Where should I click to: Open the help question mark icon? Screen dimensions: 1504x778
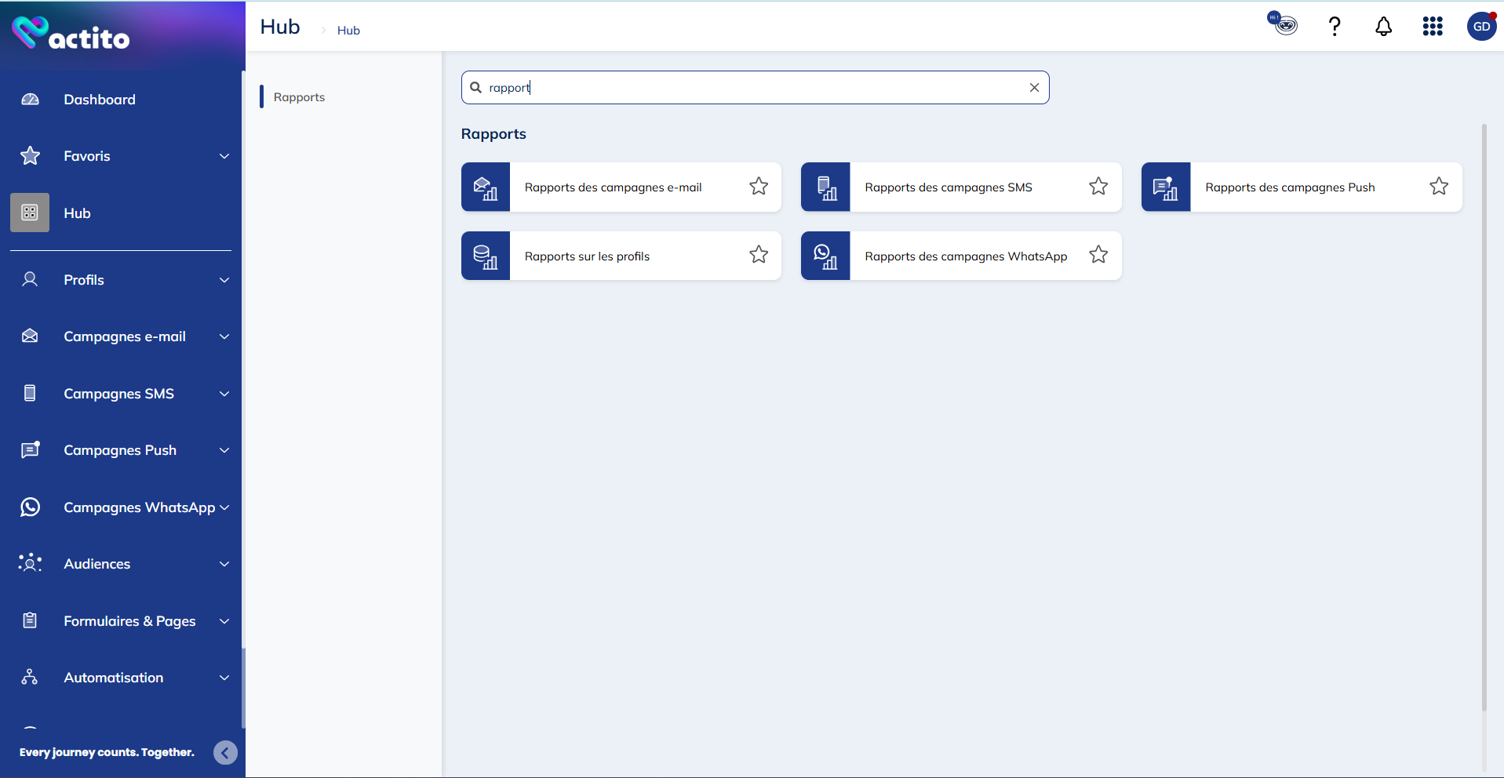coord(1334,27)
